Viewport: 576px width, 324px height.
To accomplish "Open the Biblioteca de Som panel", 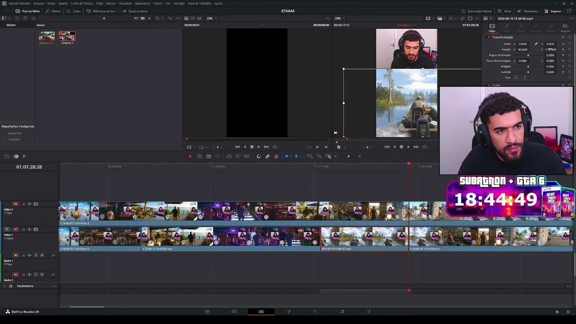I will pos(101,11).
